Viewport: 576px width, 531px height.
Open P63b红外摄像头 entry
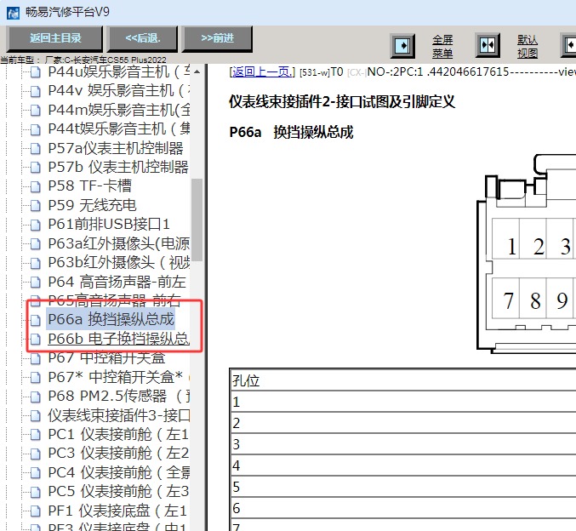118,262
